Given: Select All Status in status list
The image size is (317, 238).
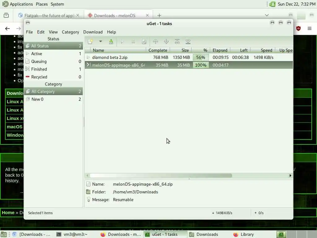Looking at the screenshot, I should (x=53, y=46).
